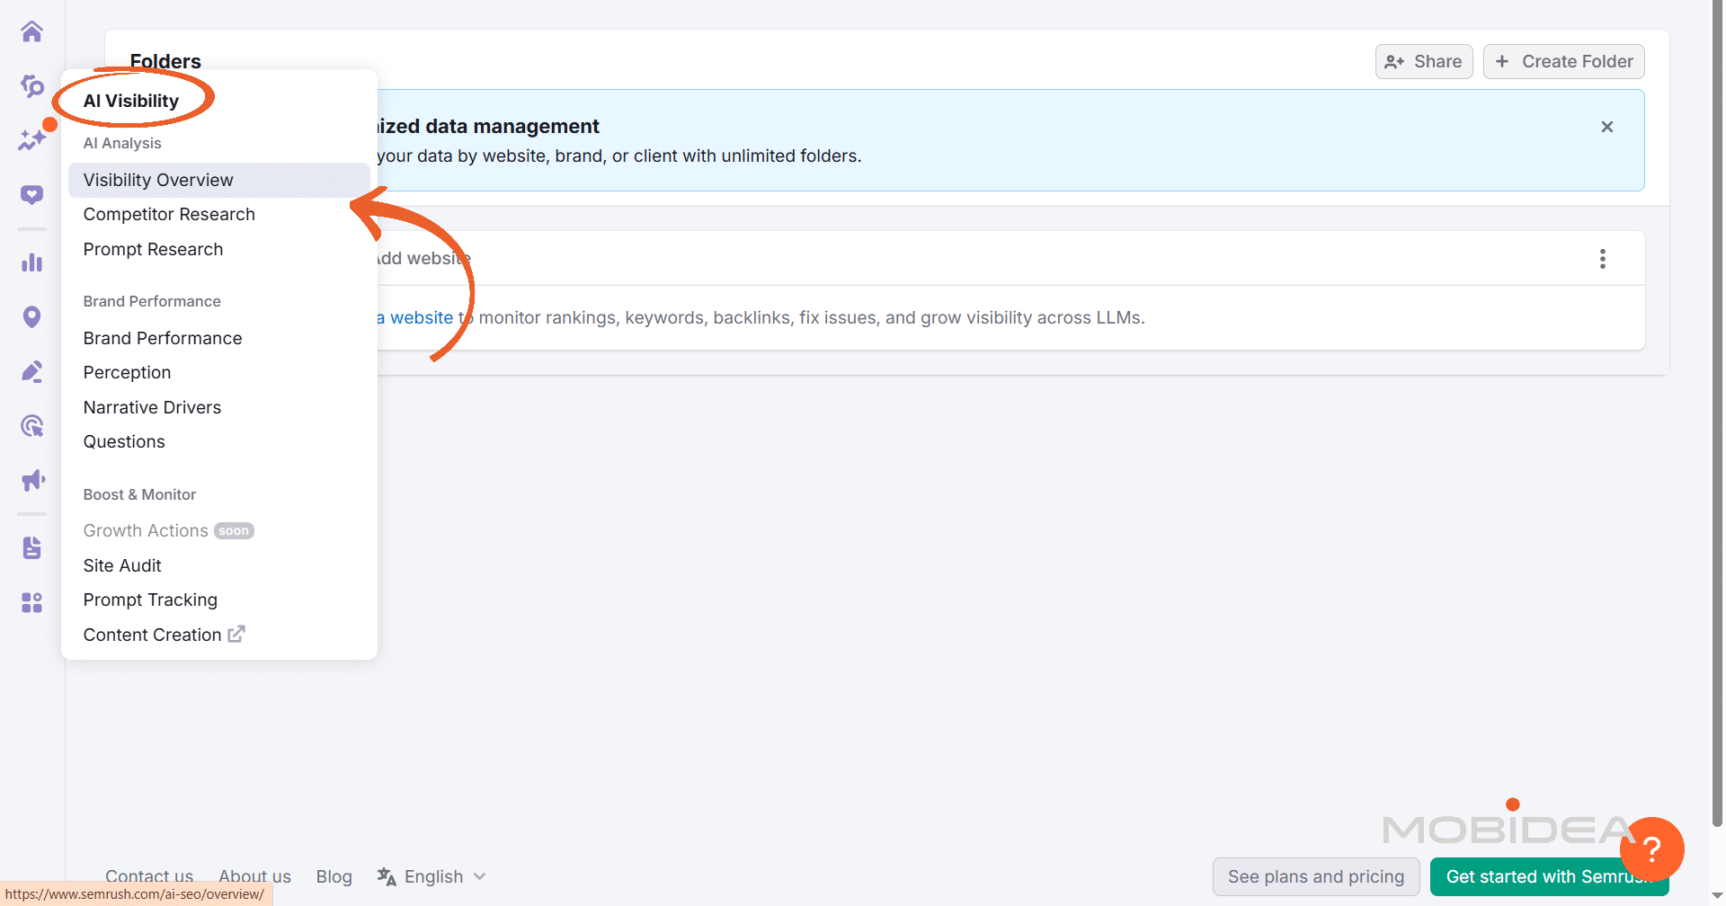Open the AI sparkle sidebar icon
1726x906 pixels.
coord(32,140)
